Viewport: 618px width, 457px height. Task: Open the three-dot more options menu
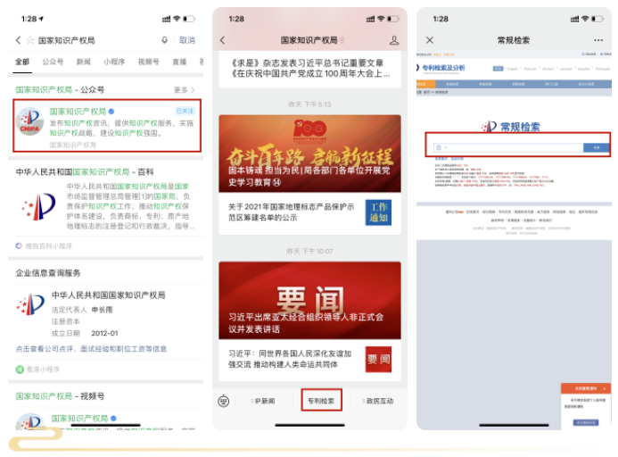pos(598,40)
